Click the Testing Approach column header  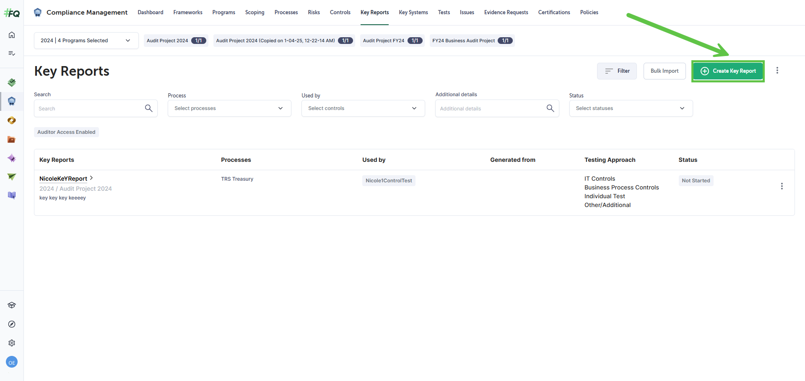(x=610, y=160)
